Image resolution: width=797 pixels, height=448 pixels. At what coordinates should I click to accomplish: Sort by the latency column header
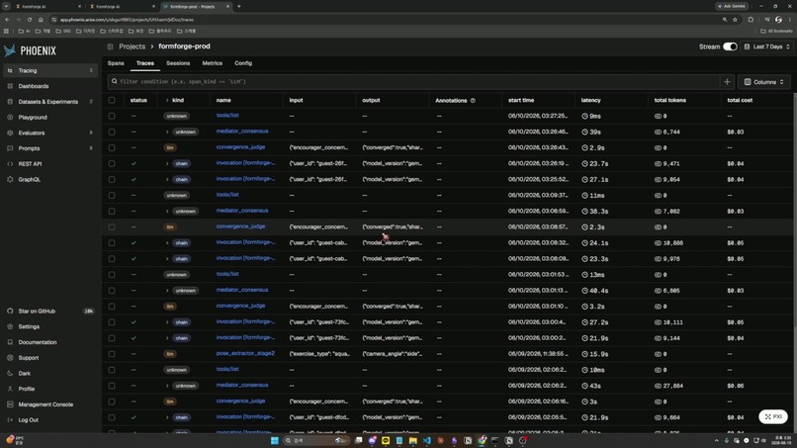(590, 101)
